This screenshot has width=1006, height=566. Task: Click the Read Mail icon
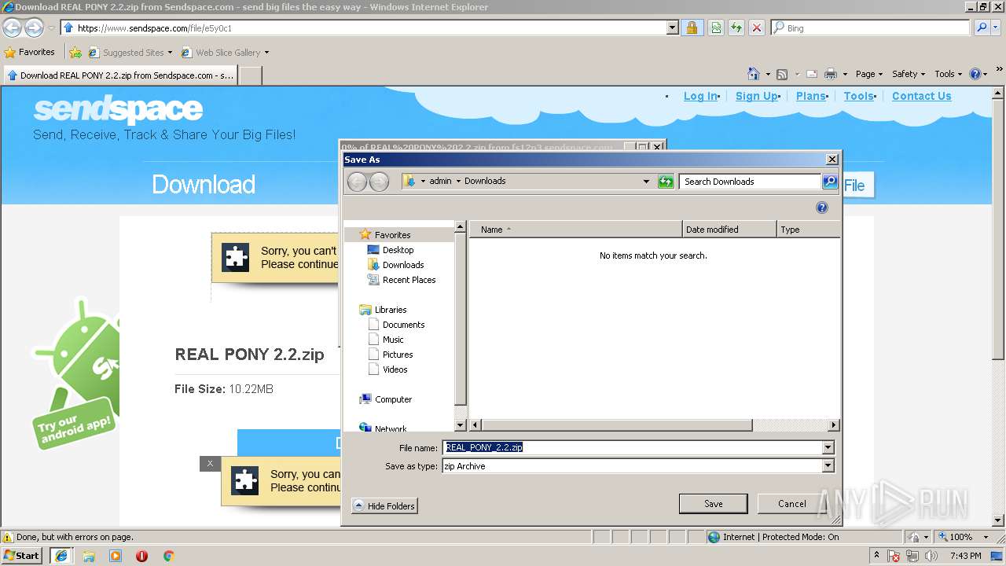(812, 74)
